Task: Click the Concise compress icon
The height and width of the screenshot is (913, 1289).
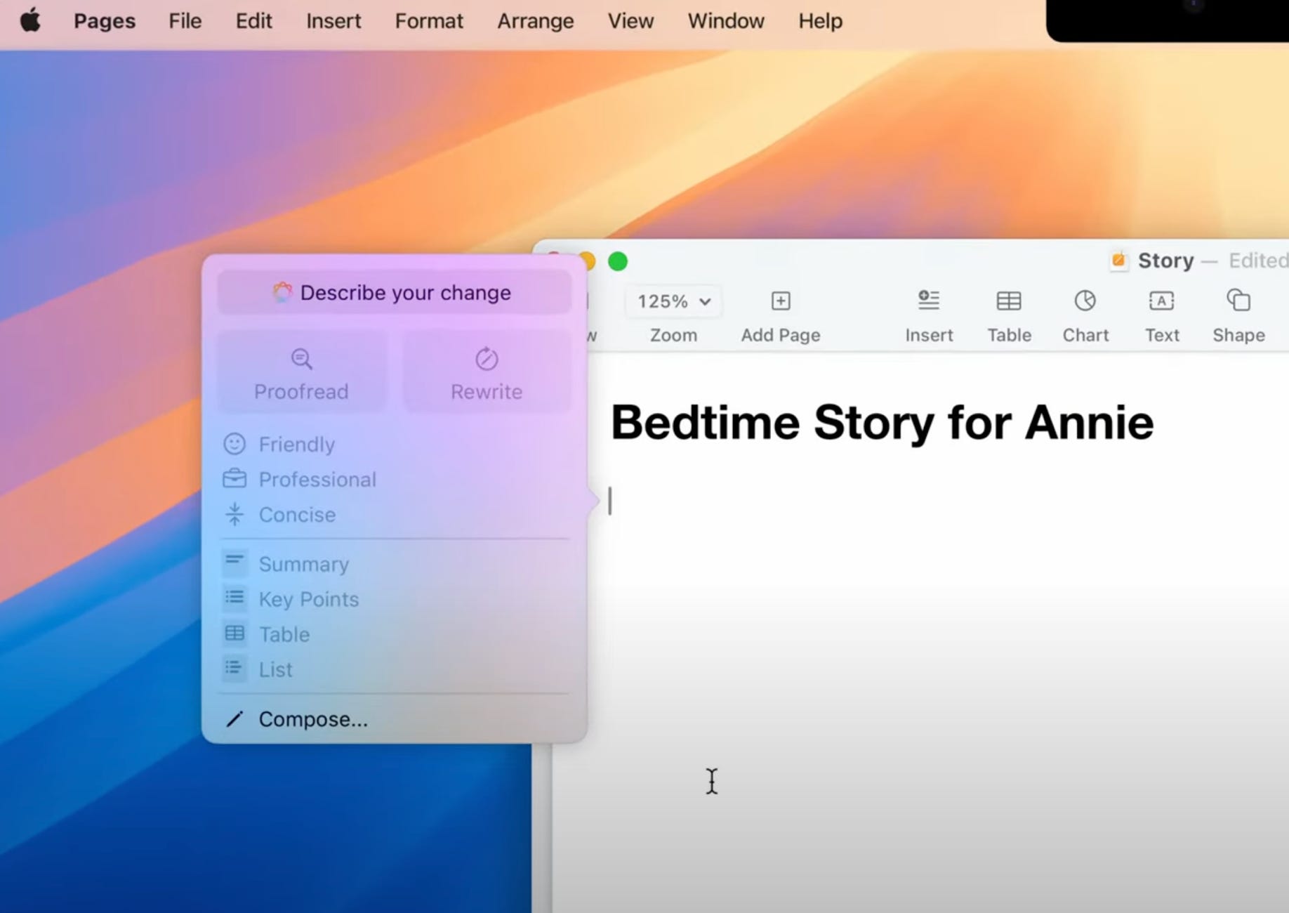Action: 234,514
